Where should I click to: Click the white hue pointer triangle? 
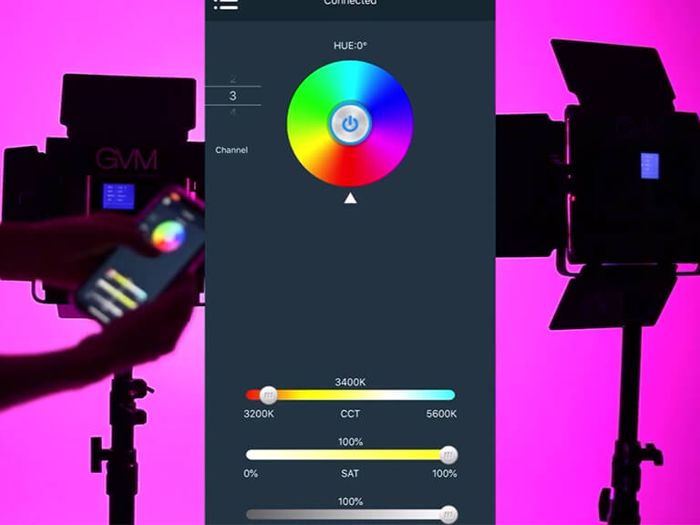tap(350, 198)
